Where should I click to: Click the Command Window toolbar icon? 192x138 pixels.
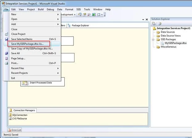(x=98, y=14)
